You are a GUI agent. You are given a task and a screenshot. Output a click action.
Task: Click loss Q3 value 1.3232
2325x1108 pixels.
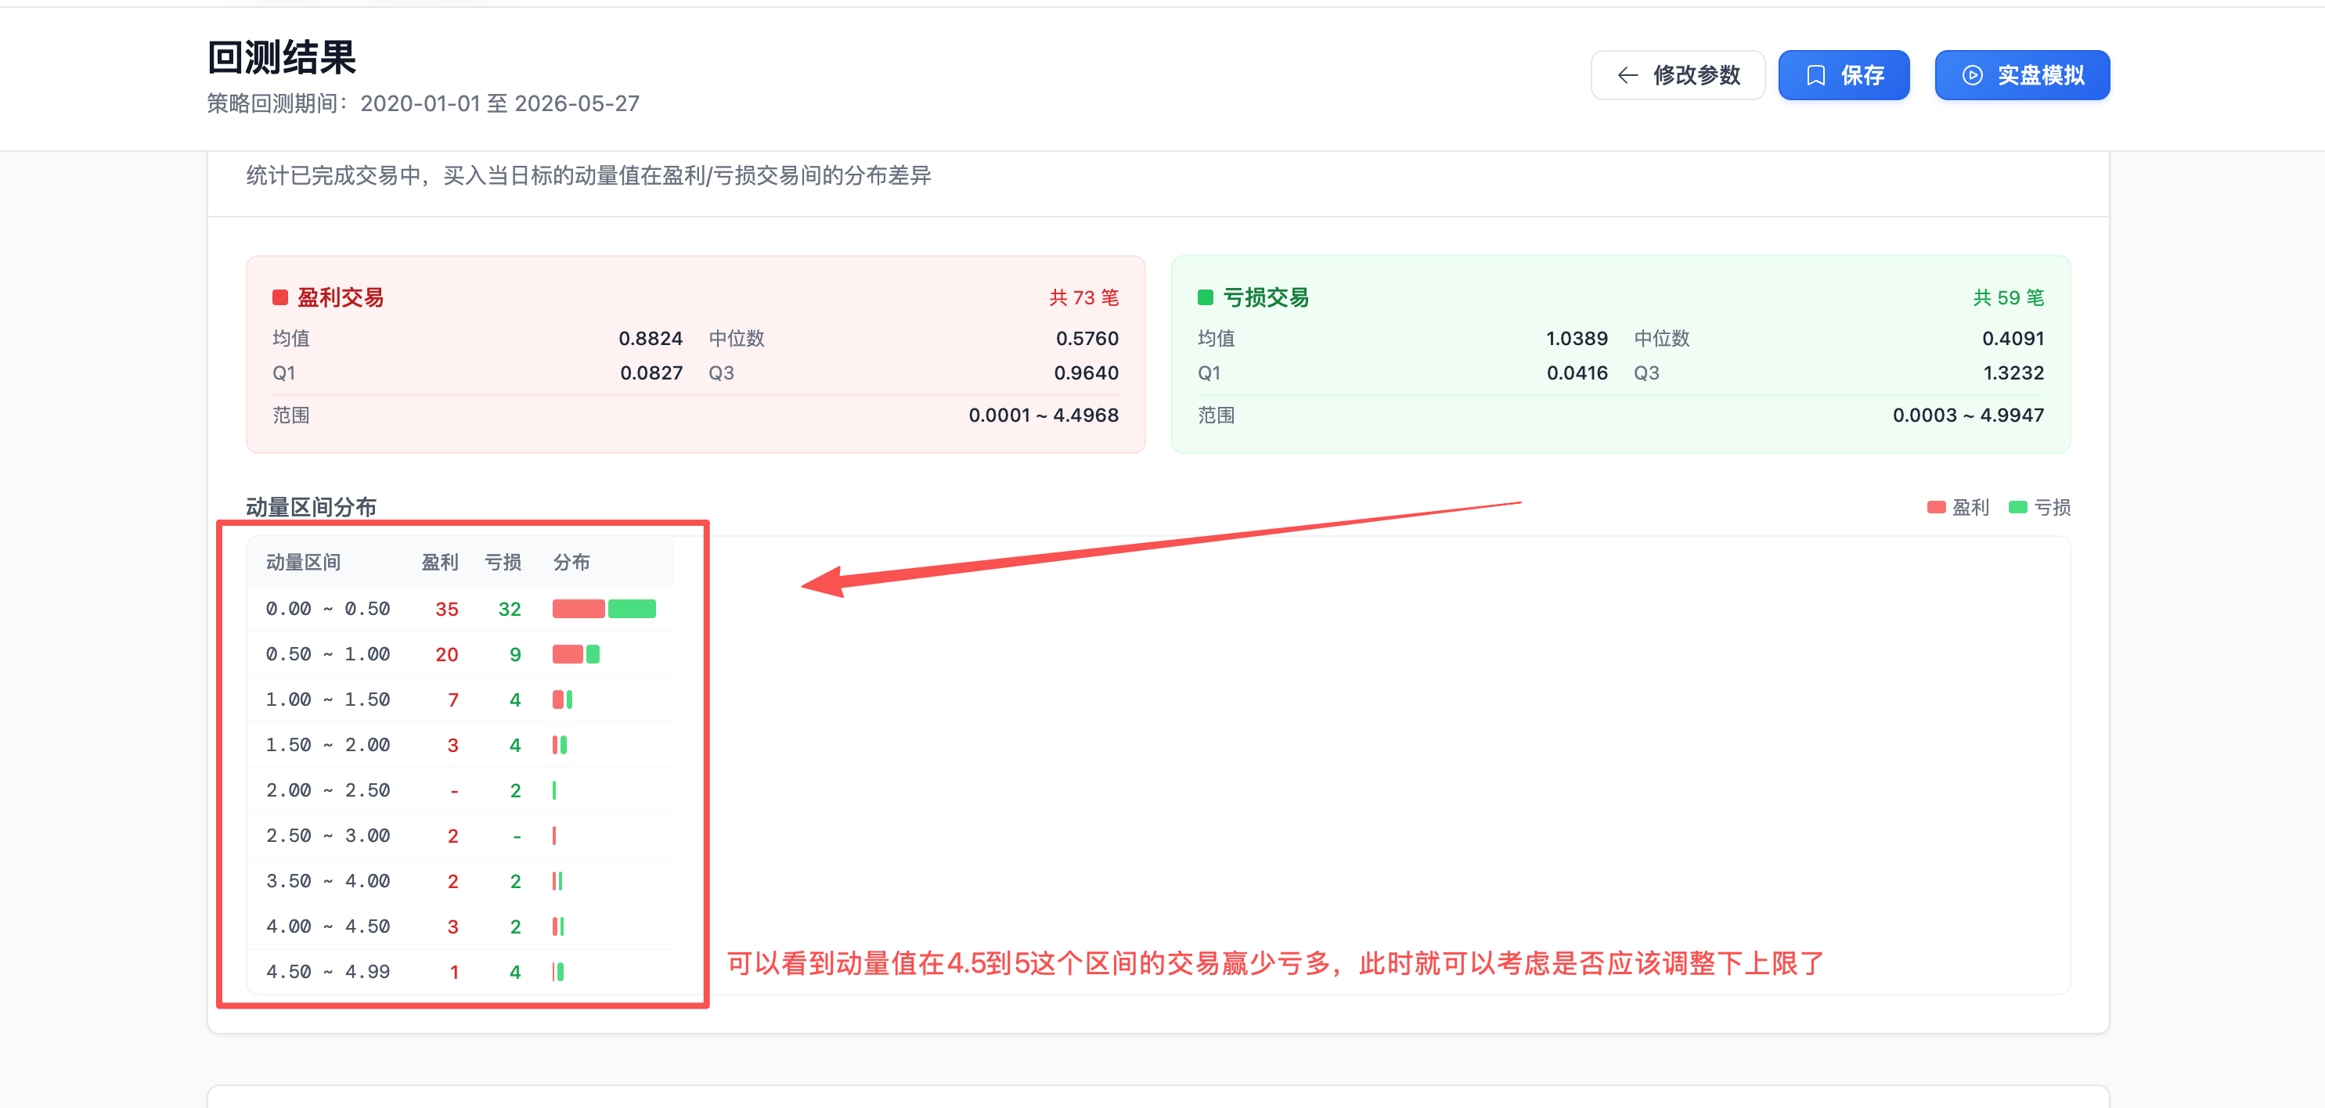2013,372
